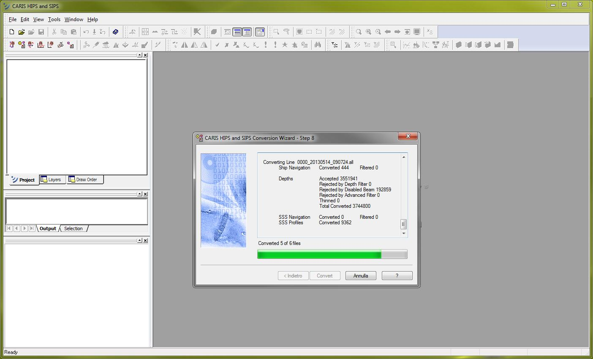Go to last output tab with the end arrow
593x359 pixels.
pyautogui.click(x=32, y=228)
